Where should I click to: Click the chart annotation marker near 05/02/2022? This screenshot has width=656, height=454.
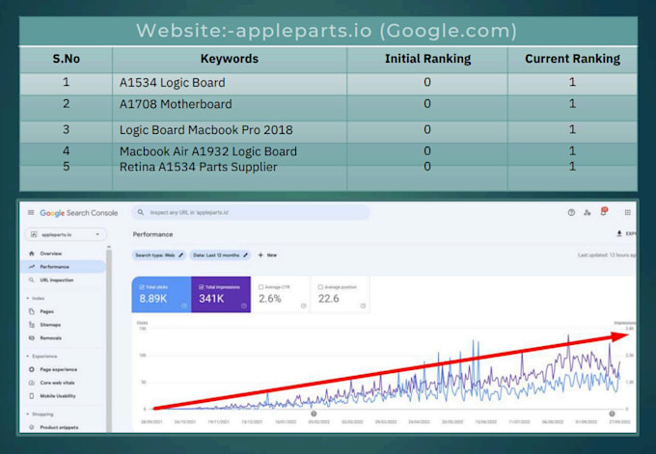click(314, 414)
